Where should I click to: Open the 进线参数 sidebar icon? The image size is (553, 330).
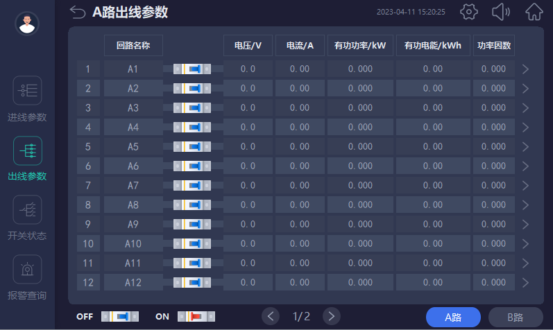(x=27, y=91)
